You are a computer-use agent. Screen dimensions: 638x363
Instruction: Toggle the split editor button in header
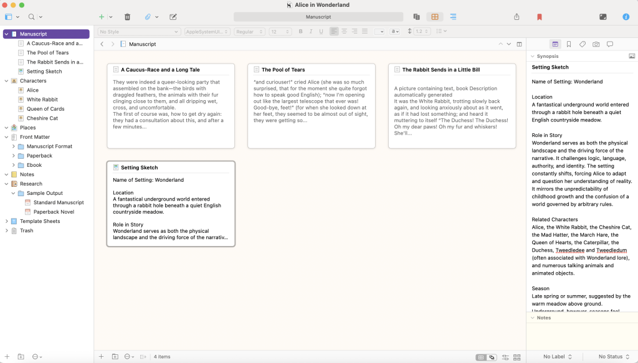point(518,44)
